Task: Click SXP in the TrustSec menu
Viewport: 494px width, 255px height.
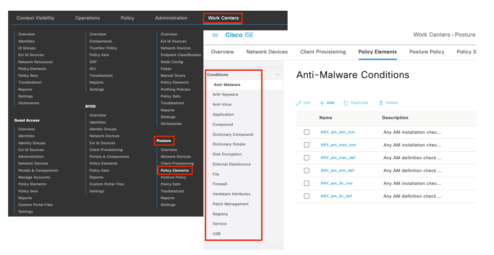Action: [93, 62]
